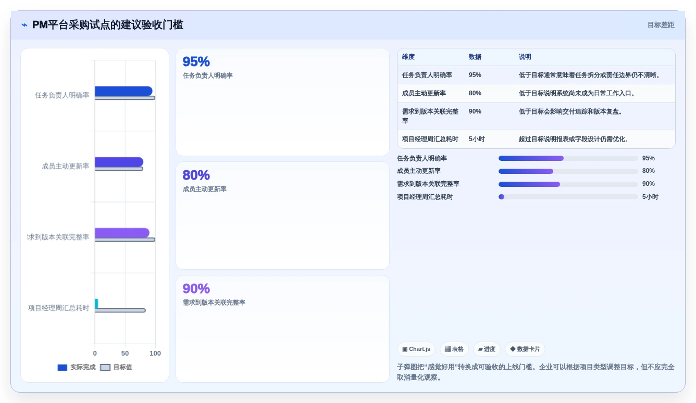Click the grey legend swatch for 目标值
The width and height of the screenshot is (696, 403).
105,368
